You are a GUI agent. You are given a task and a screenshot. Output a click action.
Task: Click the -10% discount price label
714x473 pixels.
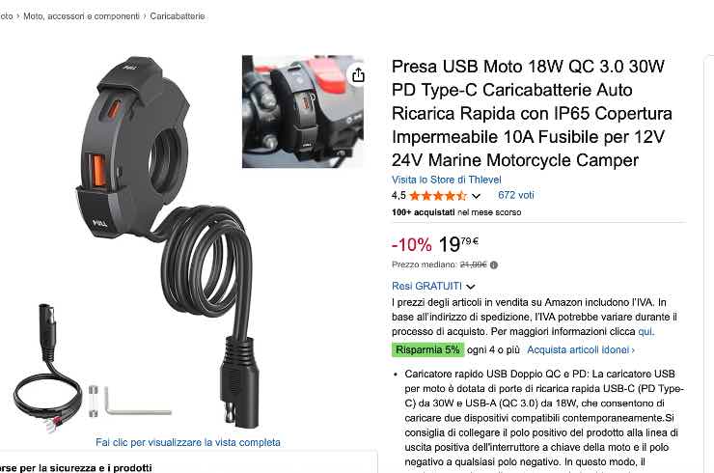tap(412, 244)
